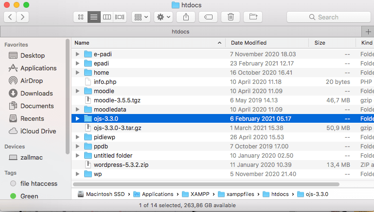This screenshot has height=212, width=374.
Task: Expand the ppdb folder
Action: point(77,146)
